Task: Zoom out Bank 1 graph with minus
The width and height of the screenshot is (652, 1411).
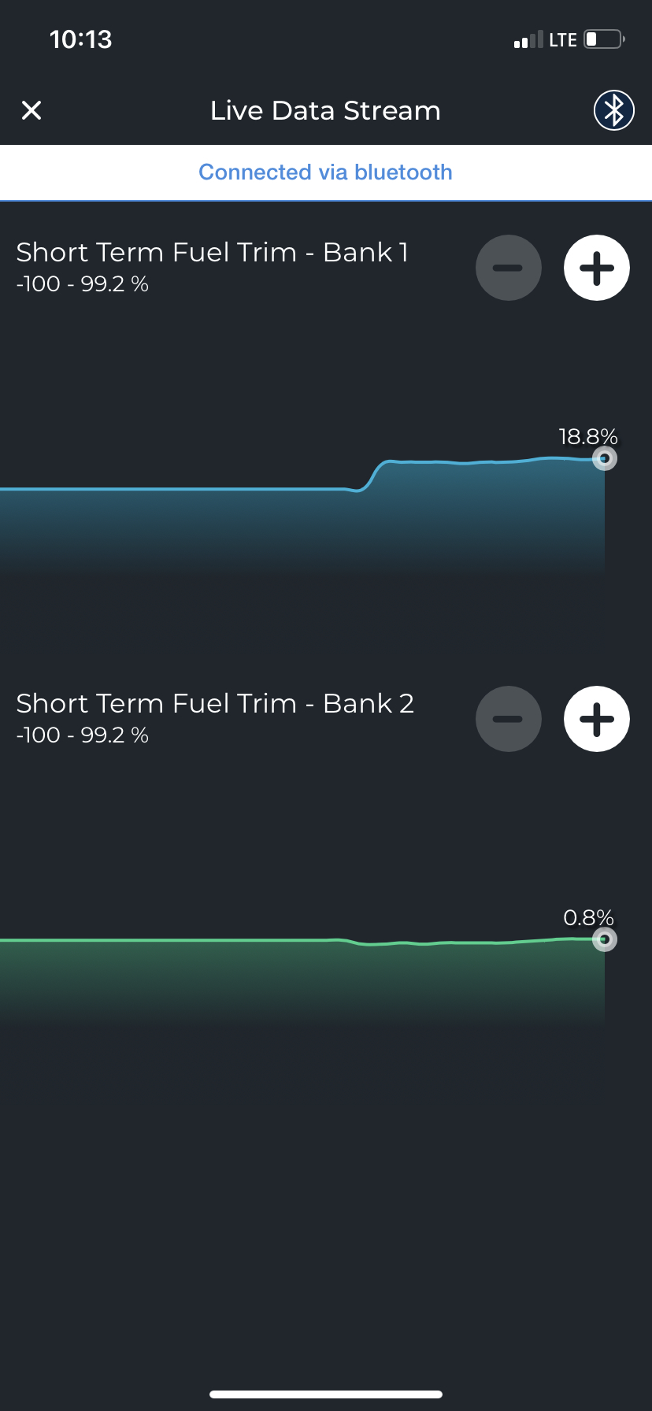Action: point(508,268)
